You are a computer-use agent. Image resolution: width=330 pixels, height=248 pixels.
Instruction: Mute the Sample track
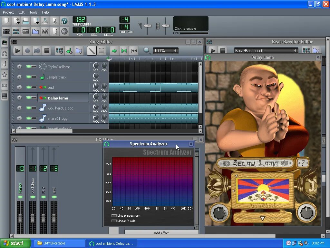click(x=29, y=77)
